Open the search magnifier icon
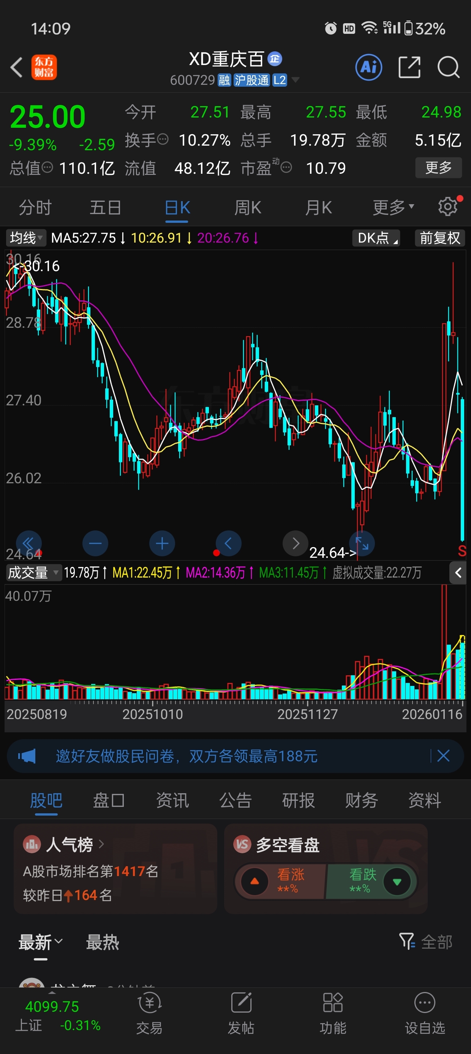471x1054 pixels. tap(449, 67)
